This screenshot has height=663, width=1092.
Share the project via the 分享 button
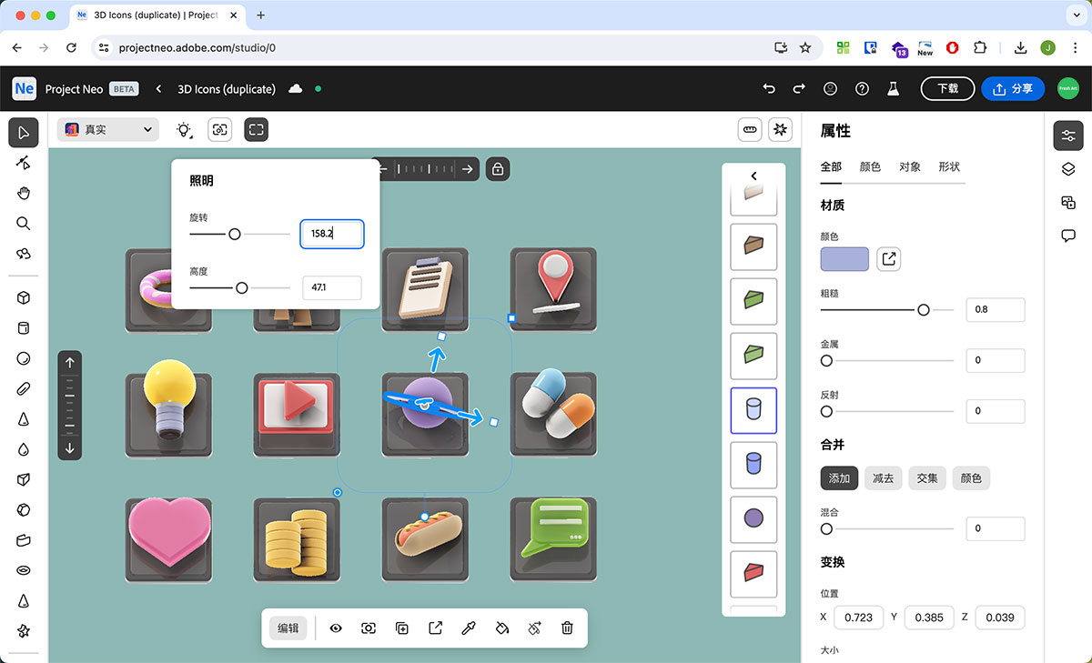pos(1013,88)
